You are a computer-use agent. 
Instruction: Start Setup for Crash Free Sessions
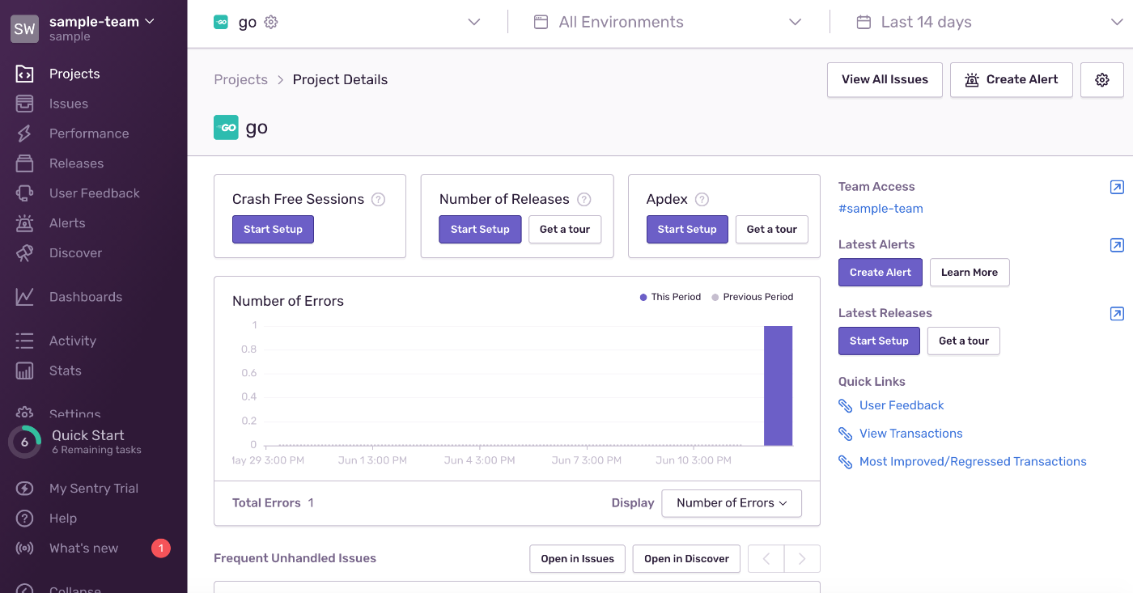tap(273, 229)
